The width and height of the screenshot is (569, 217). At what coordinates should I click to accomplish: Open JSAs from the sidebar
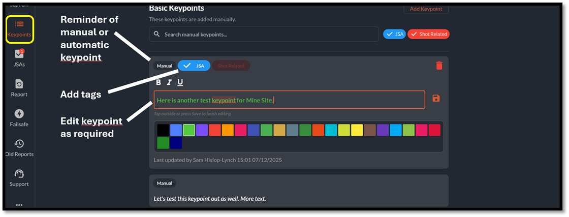click(19, 57)
